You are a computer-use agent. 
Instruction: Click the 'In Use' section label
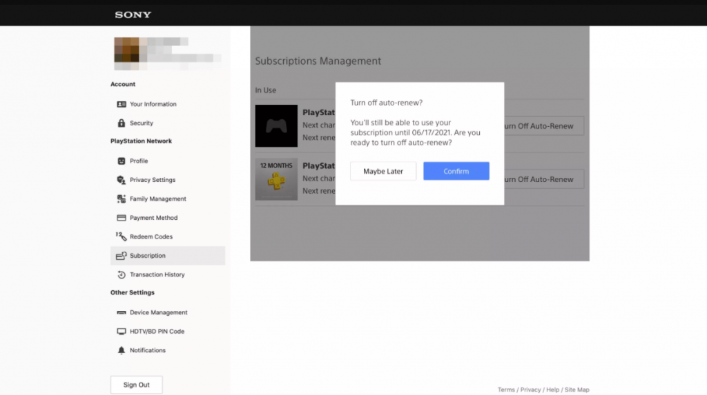[266, 90]
